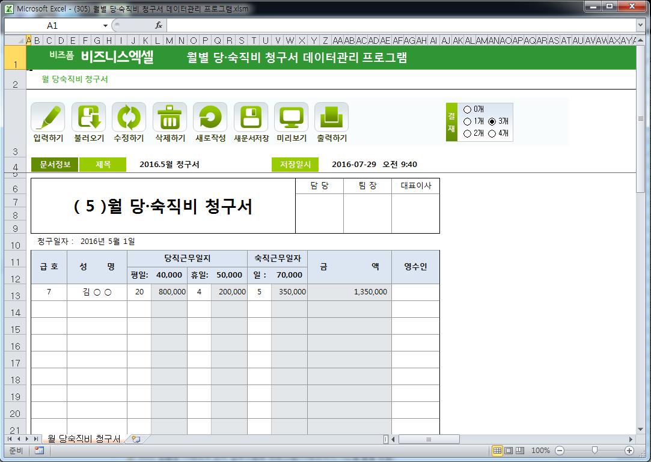Screen dimensions: 651x462
Task: Click the 미리보기 text label
Action: point(292,138)
